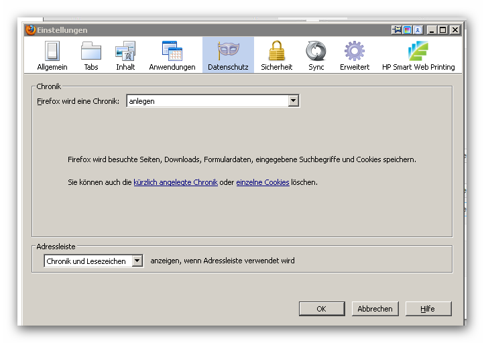
Task: Click the Abbrechen button
Action: click(375, 309)
